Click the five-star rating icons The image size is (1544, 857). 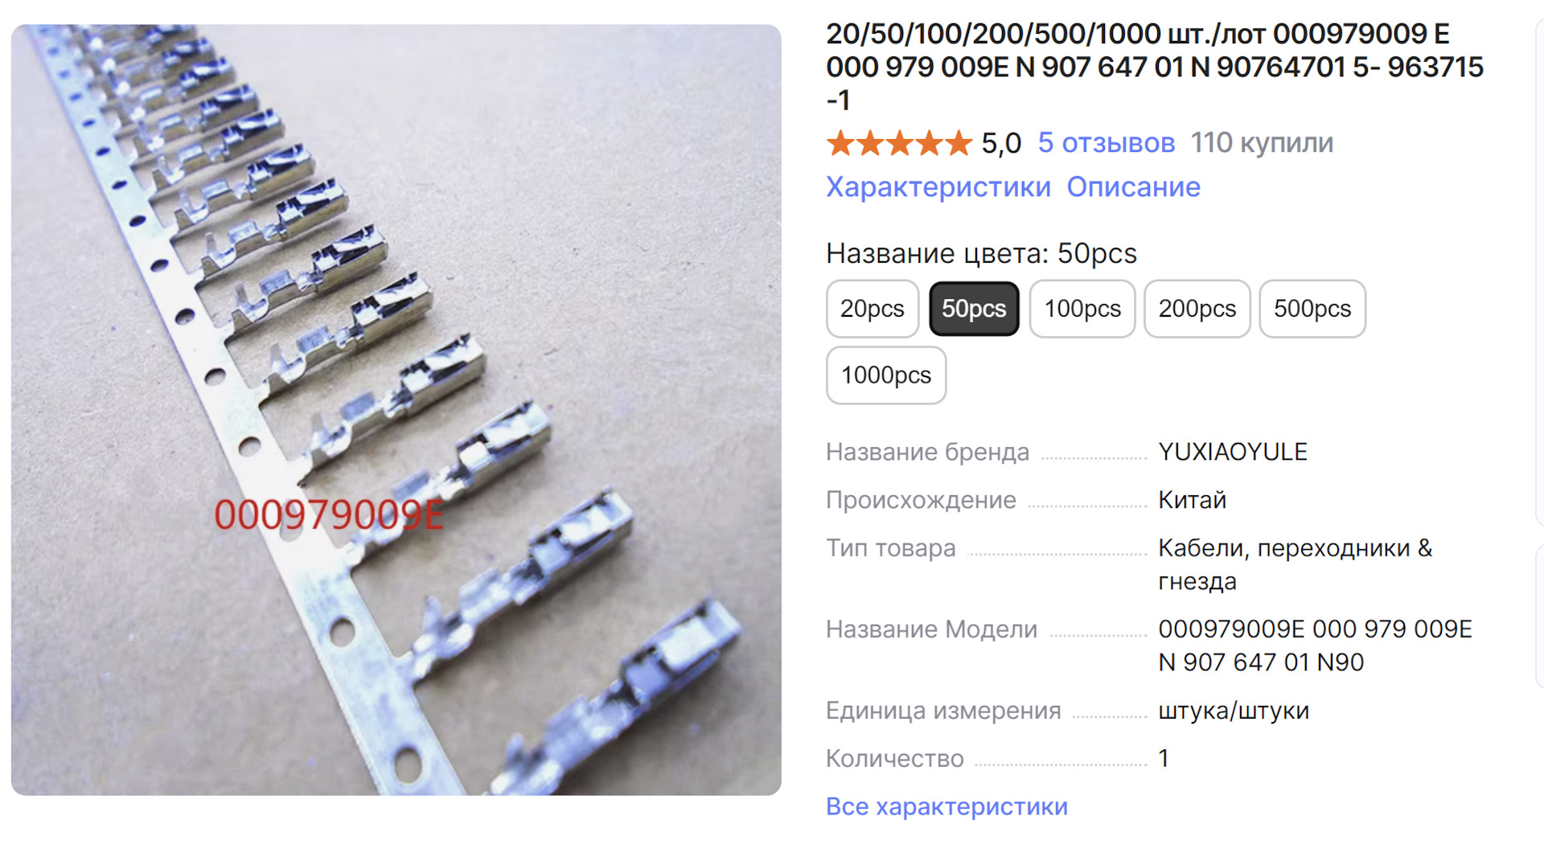[x=900, y=144]
